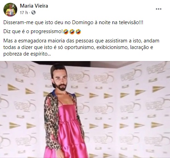Click the "Diz que é o progressismo!" line

pyautogui.click(x=33, y=31)
